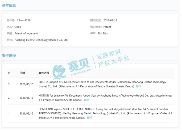182x131 pixels.
Task: Click the 日期 column header
Action: pos(22,73)
